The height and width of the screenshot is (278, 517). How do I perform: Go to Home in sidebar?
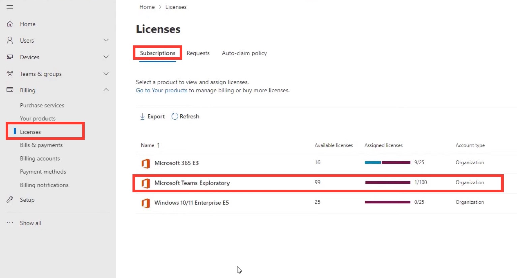(x=28, y=24)
